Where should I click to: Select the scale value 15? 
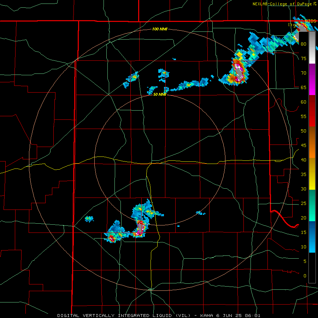point(304,232)
